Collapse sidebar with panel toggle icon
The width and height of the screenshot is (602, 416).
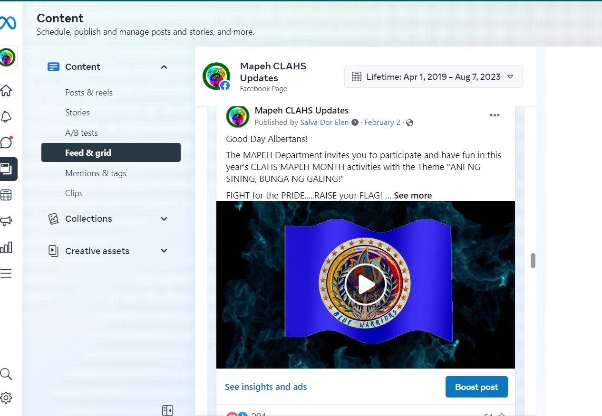[167, 410]
